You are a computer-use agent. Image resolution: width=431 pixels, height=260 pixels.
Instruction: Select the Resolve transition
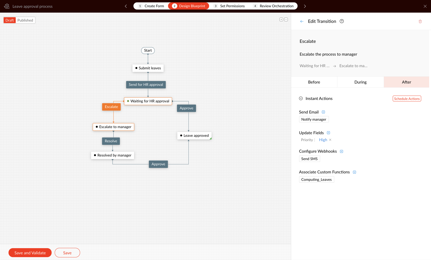point(111,141)
